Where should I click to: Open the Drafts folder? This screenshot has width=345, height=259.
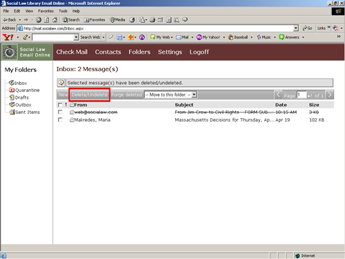tap(19, 97)
